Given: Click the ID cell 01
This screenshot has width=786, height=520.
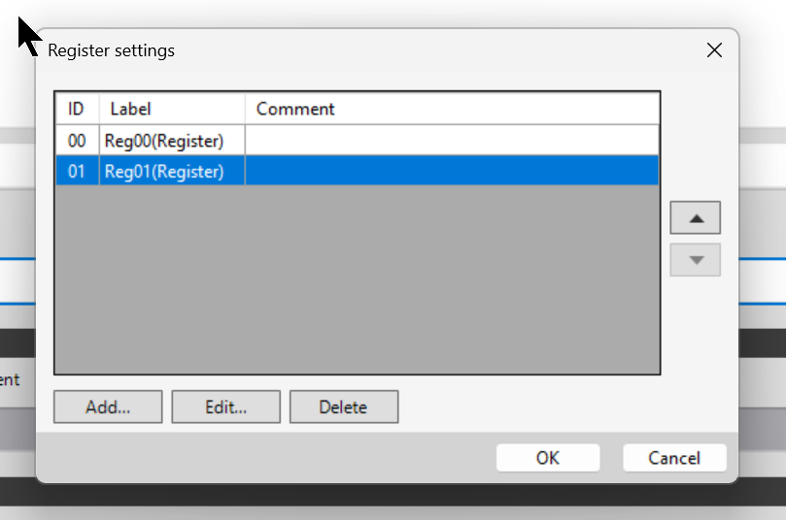Looking at the screenshot, I should click(x=77, y=171).
